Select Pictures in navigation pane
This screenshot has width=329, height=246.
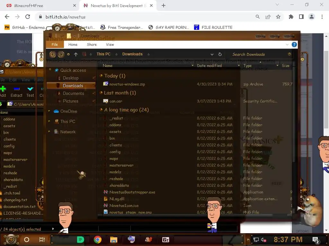(70, 101)
